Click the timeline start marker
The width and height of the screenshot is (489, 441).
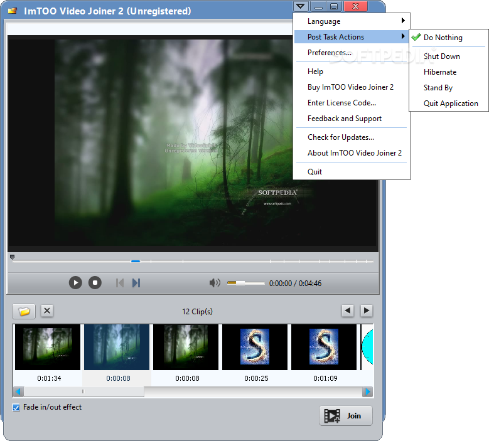click(x=12, y=257)
